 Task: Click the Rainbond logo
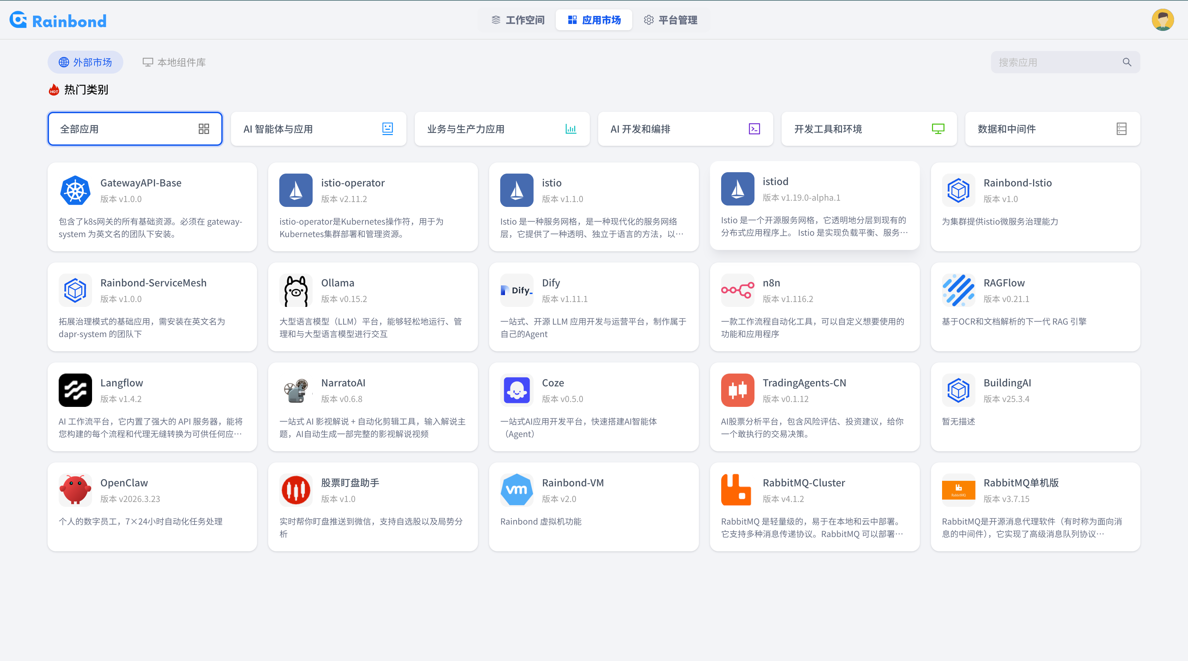click(58, 20)
